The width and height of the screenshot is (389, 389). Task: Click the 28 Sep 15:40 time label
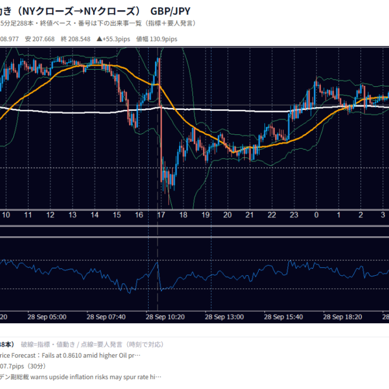[x=283, y=317]
